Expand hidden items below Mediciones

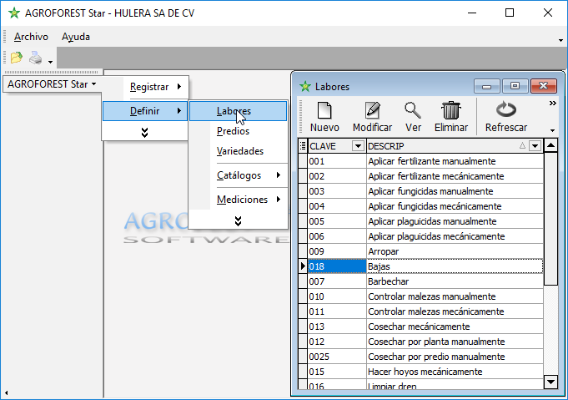tap(238, 220)
